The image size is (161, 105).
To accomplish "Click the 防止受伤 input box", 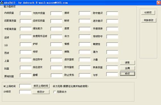I will tap(85, 75).
